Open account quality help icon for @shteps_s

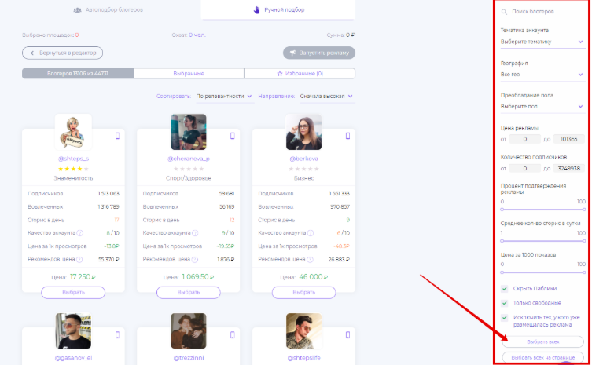(x=80, y=233)
